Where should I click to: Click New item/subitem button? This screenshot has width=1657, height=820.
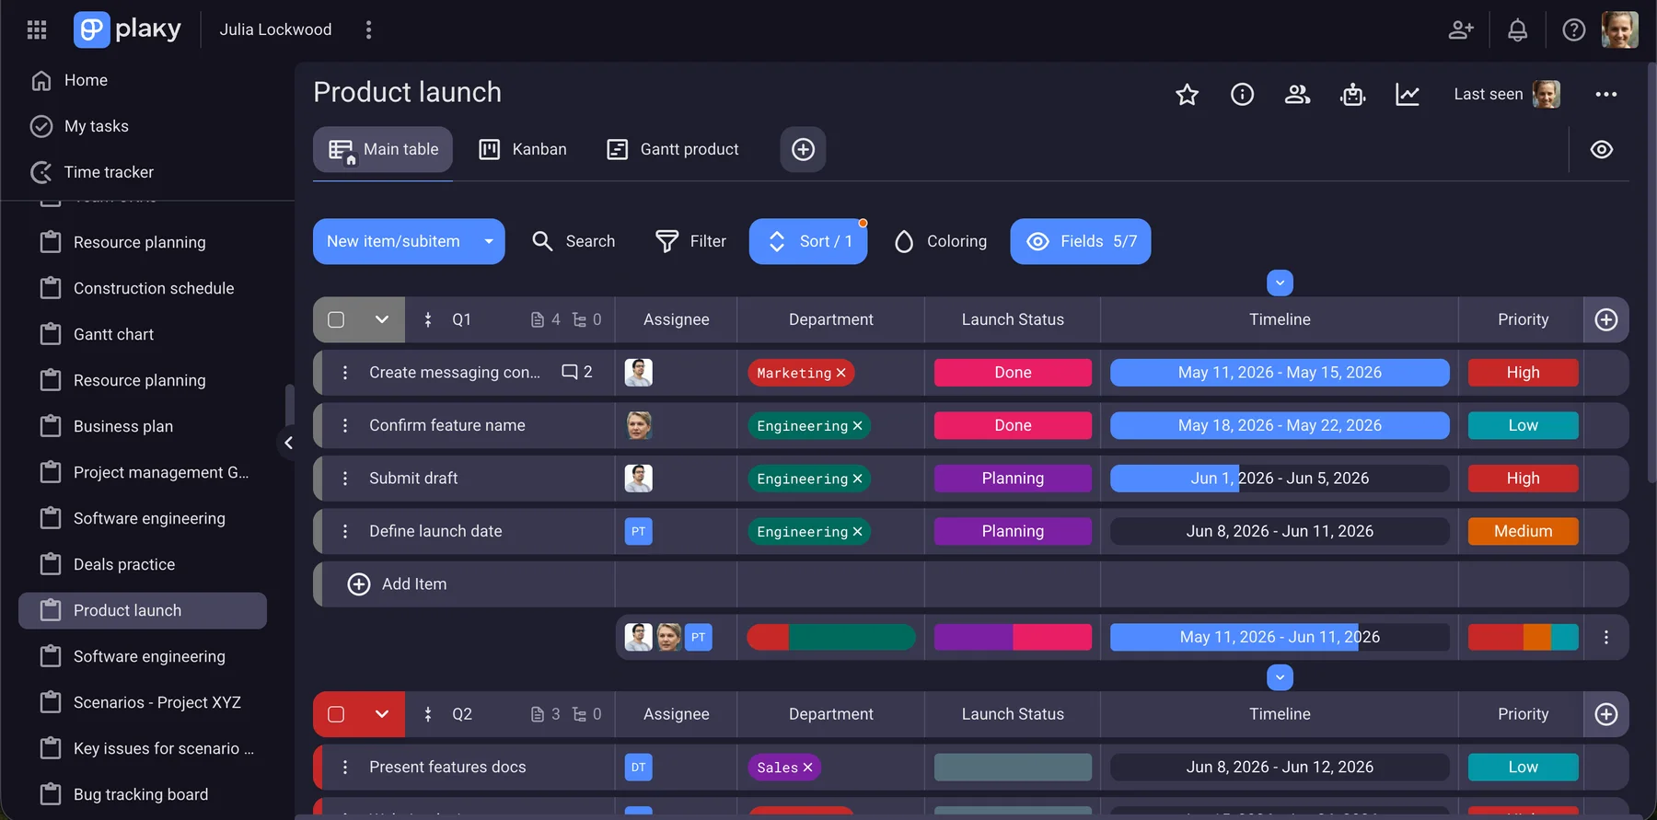pyautogui.click(x=393, y=241)
